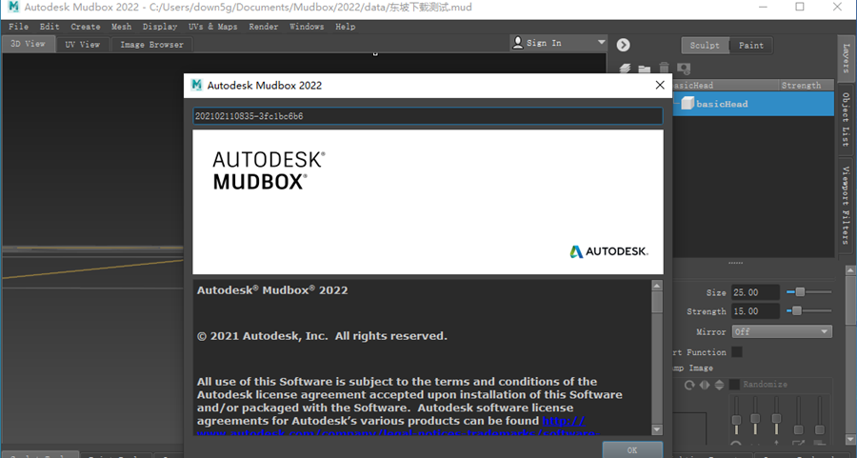The height and width of the screenshot is (458, 857).
Task: Switch to the 3D View tab
Action: (29, 44)
